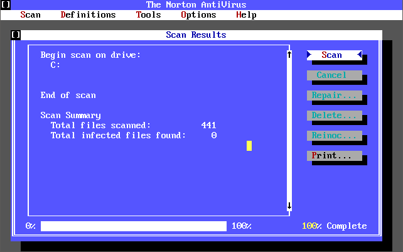Open the Scan menu
Image resolution: width=403 pixels, height=252 pixels.
(30, 14)
